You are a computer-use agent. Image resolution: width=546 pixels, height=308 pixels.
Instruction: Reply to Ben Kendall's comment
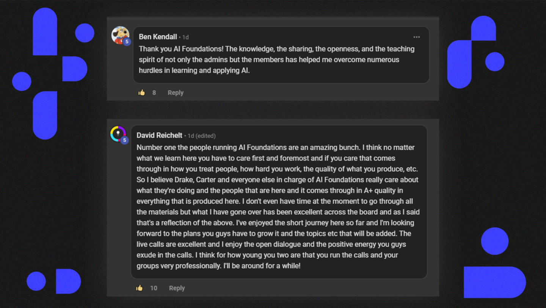(x=176, y=92)
